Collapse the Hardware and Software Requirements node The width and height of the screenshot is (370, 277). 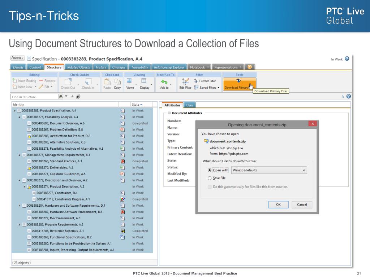coord(20,206)
